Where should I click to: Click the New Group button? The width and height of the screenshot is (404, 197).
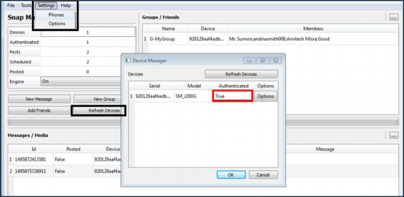[99, 99]
